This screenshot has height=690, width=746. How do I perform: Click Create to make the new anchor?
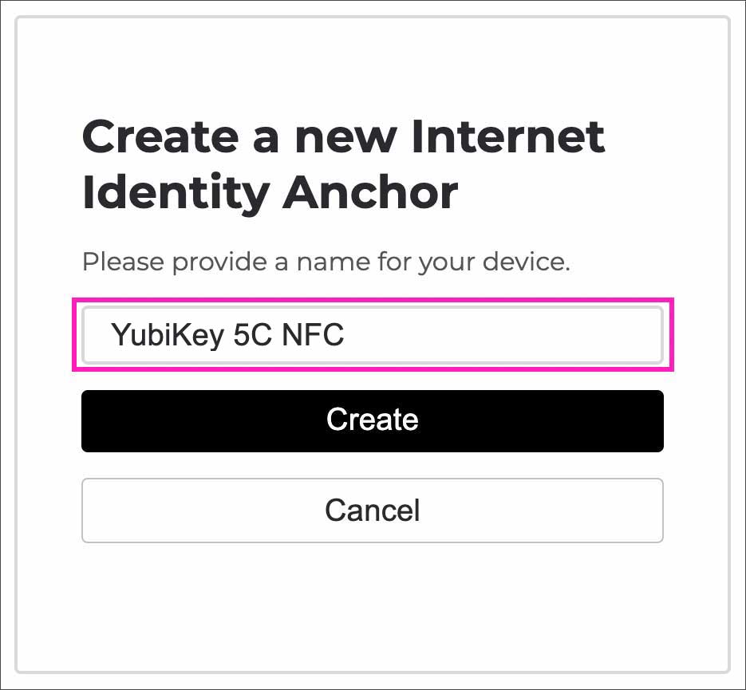click(373, 420)
